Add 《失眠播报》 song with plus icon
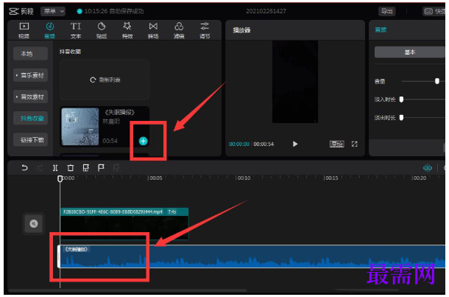 (x=144, y=141)
